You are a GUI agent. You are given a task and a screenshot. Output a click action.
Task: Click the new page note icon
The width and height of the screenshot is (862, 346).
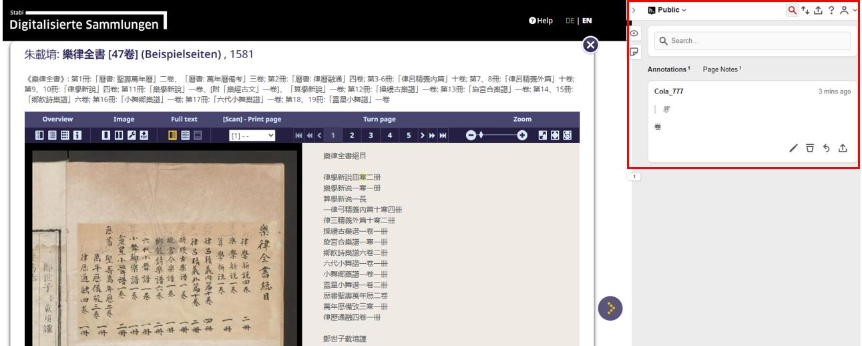(634, 51)
